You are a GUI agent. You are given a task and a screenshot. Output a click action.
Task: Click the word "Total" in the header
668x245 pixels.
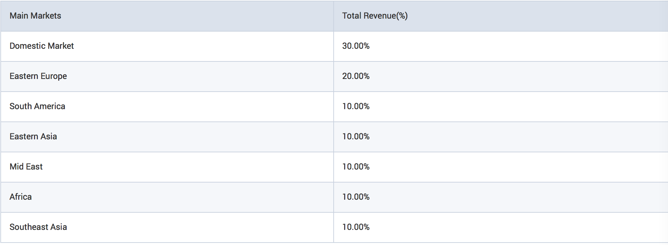pos(352,16)
